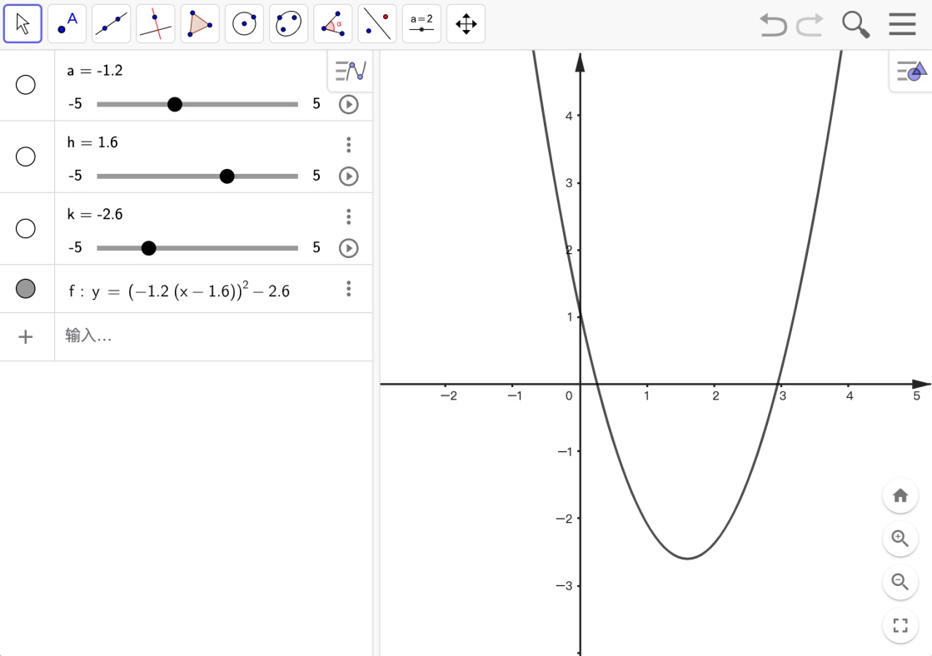
Task: Open the main hamburger menu
Action: [902, 24]
